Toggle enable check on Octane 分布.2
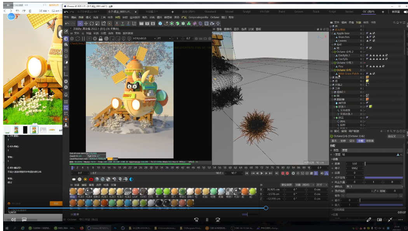The height and width of the screenshot is (231, 408). click(364, 52)
